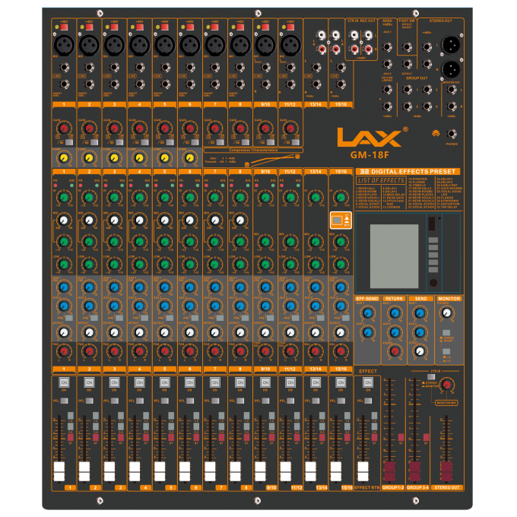Screen dimensions: 517x517
Task: Toggle channel 1 ON button
Action: coord(64,382)
